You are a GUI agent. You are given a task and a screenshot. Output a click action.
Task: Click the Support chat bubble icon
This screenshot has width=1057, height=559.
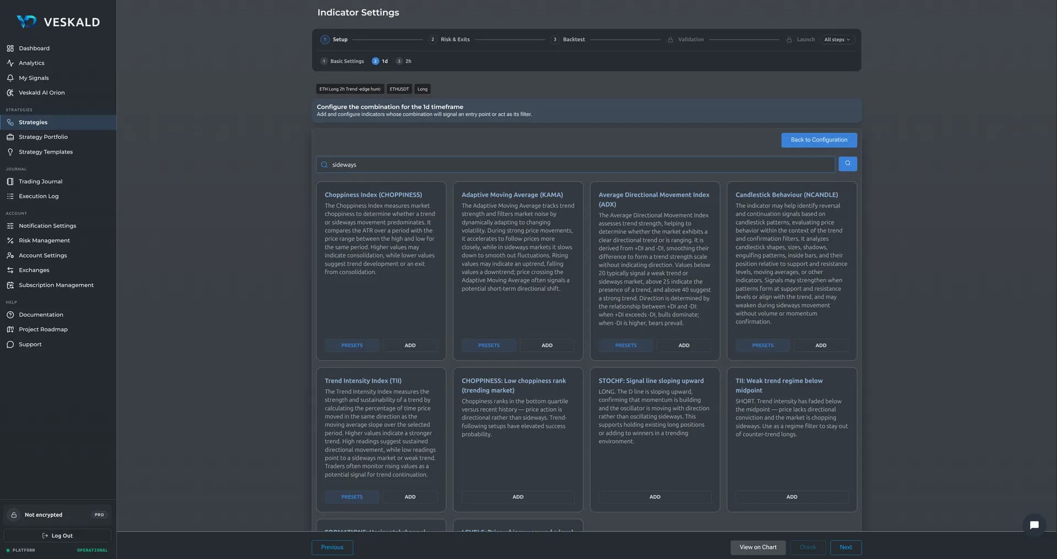click(10, 344)
